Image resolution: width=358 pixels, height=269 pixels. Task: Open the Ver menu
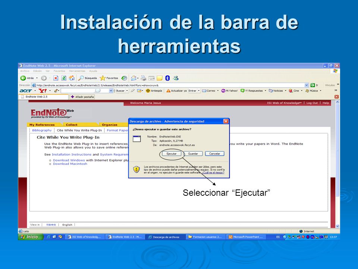point(47,71)
